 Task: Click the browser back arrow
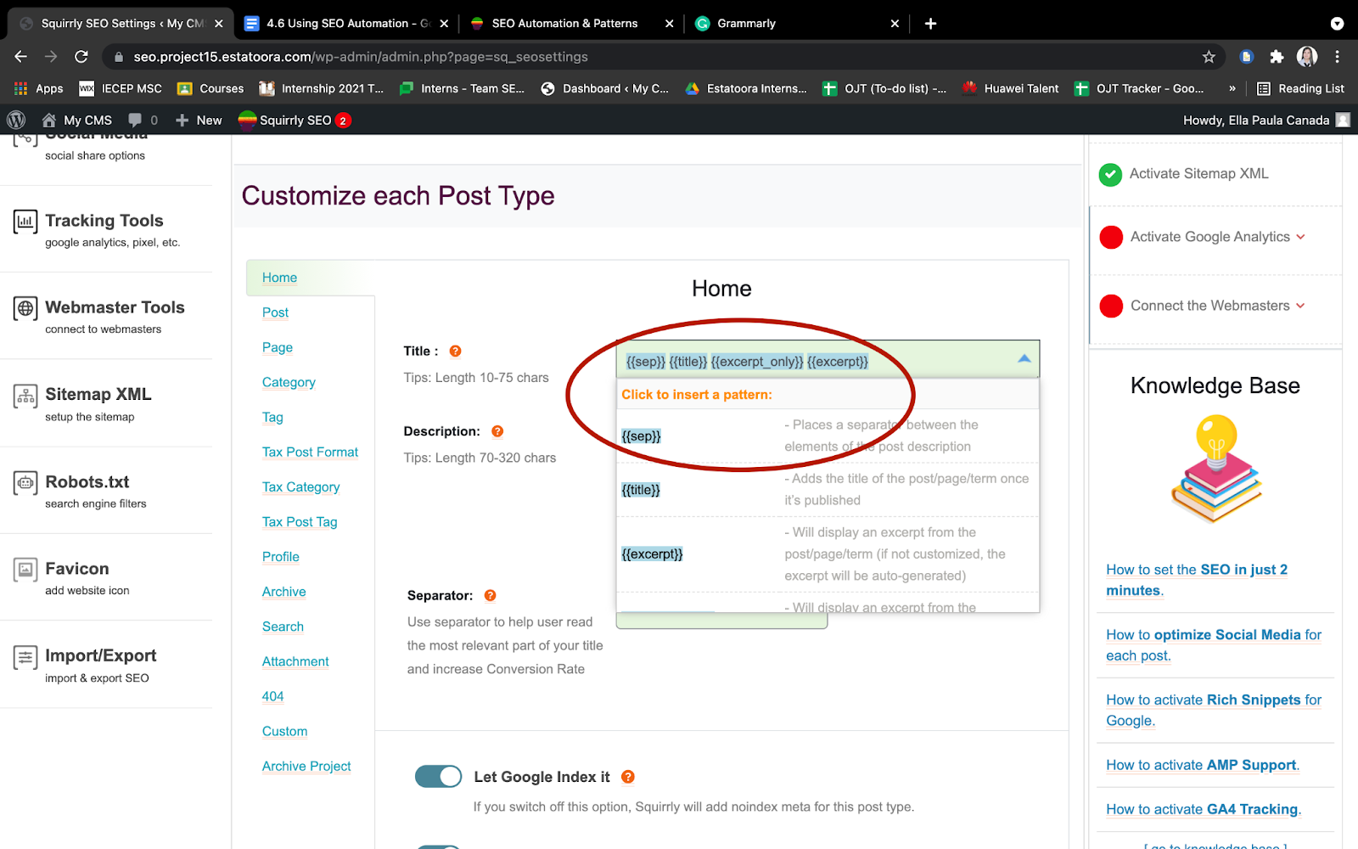coord(21,57)
